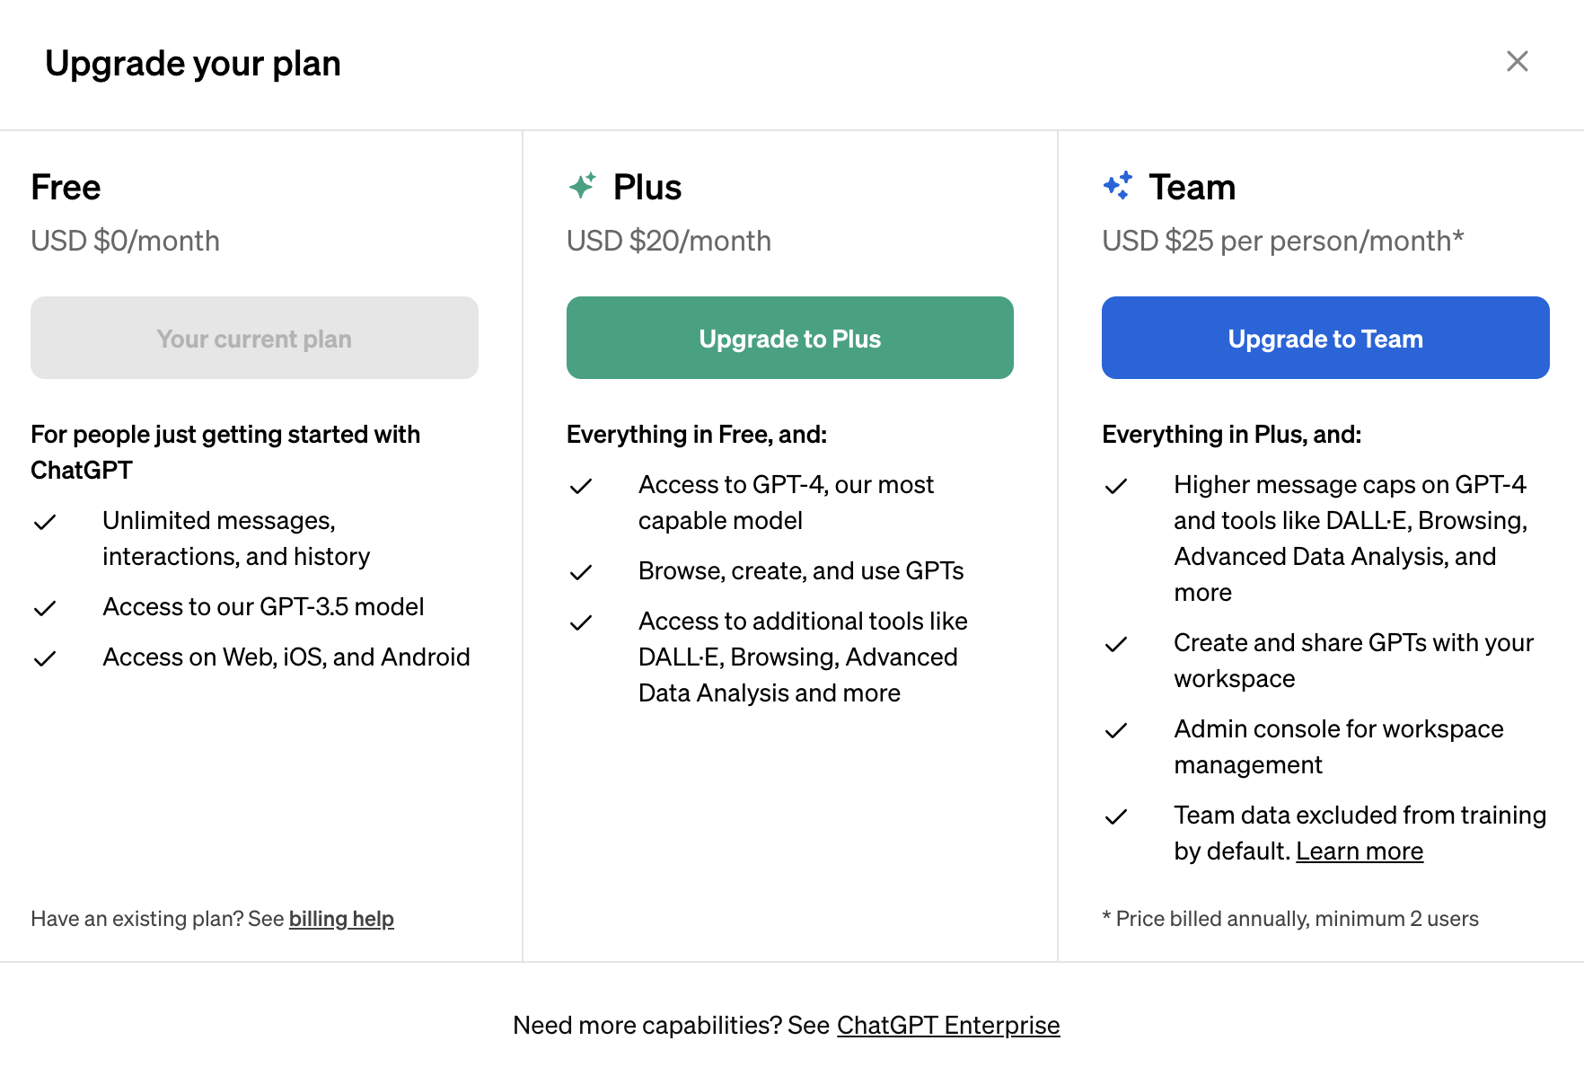This screenshot has width=1584, height=1076.
Task: Click the green Plus sparkle icon
Action: click(582, 186)
